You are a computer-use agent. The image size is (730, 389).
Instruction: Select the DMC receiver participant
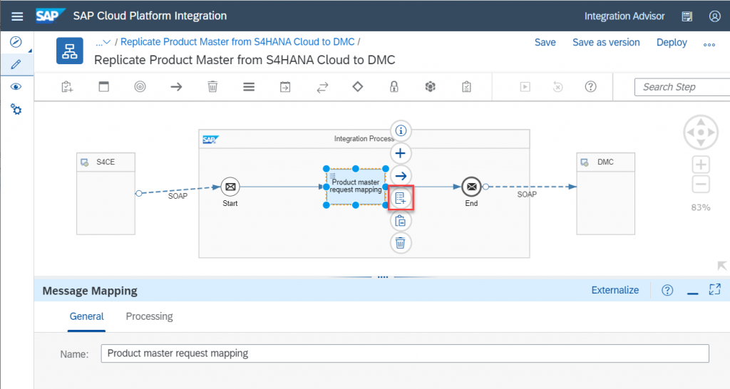pyautogui.click(x=606, y=194)
